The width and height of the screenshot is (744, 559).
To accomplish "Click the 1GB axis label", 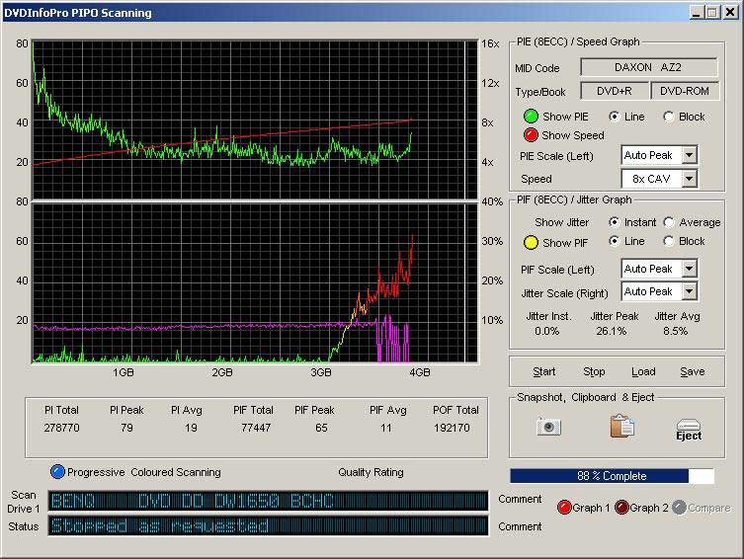I will pos(123,372).
